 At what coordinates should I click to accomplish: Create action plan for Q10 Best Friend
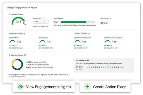(x=16, y=48)
